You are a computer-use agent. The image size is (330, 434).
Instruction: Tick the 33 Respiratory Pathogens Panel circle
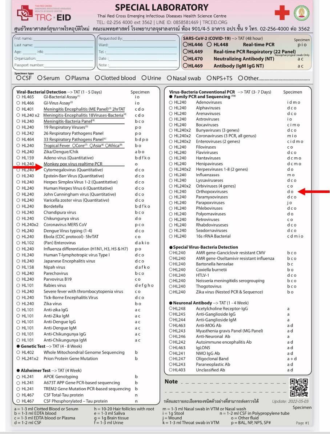click(x=18, y=139)
